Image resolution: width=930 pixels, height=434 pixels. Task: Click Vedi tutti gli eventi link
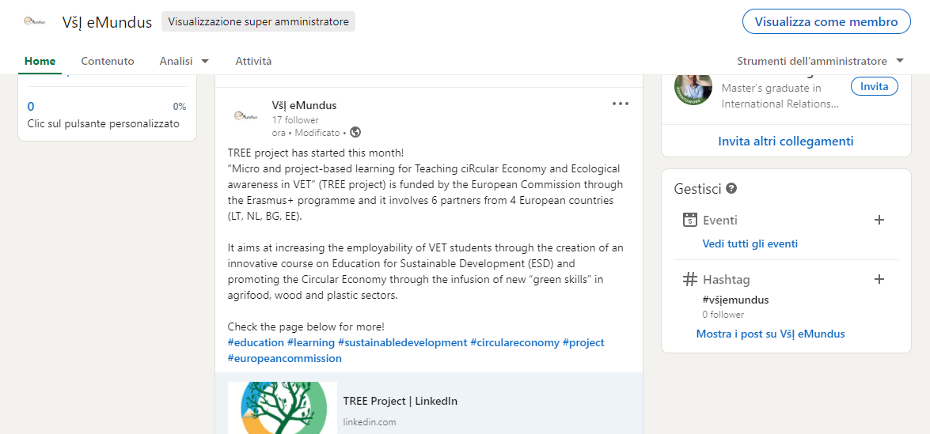click(x=750, y=243)
